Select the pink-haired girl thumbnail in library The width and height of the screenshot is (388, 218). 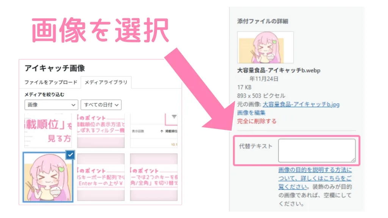pyautogui.click(x=48, y=177)
